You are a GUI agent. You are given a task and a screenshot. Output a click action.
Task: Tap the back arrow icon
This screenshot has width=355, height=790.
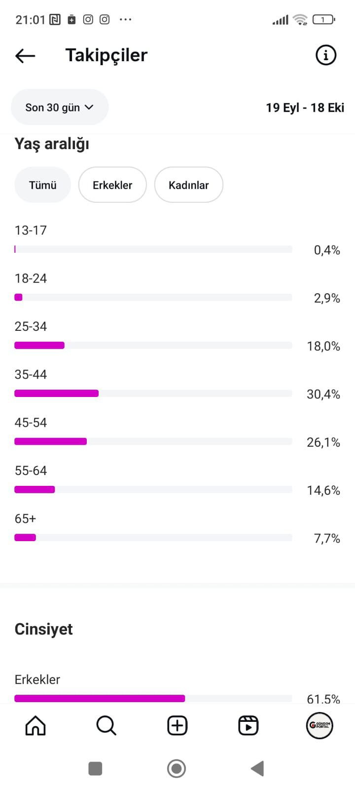click(x=25, y=56)
